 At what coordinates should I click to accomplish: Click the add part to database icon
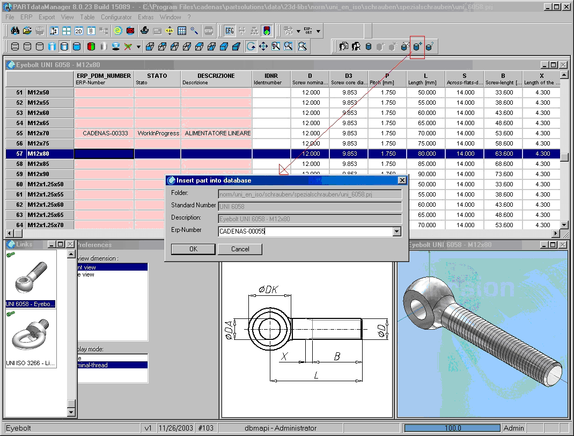[417, 47]
